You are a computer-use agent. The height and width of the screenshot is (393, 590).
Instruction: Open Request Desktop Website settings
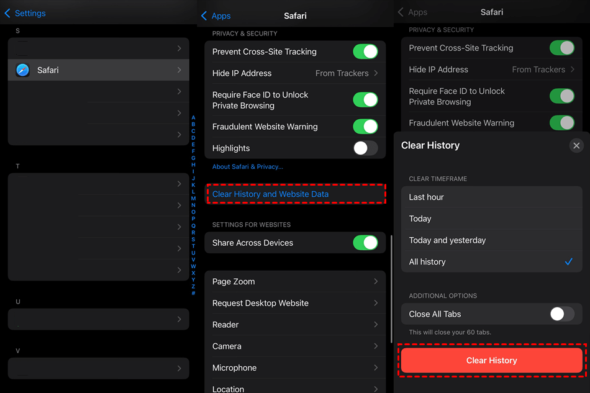click(295, 303)
